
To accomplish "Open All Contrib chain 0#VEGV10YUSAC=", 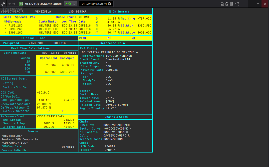I will 116,132.
